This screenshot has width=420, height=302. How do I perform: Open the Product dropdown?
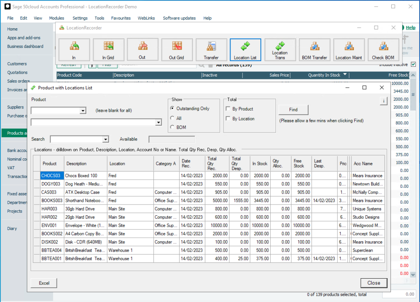[x=83, y=110]
